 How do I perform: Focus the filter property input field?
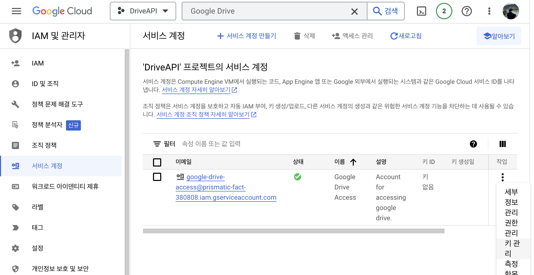pyautogui.click(x=321, y=144)
